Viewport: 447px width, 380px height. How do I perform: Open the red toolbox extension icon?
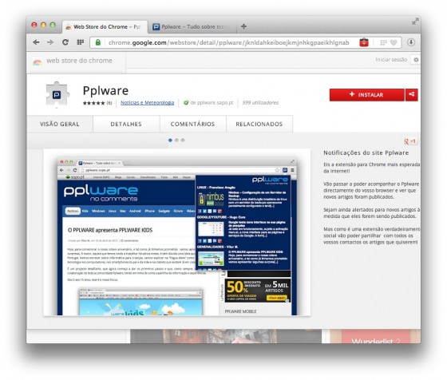pos(364,42)
